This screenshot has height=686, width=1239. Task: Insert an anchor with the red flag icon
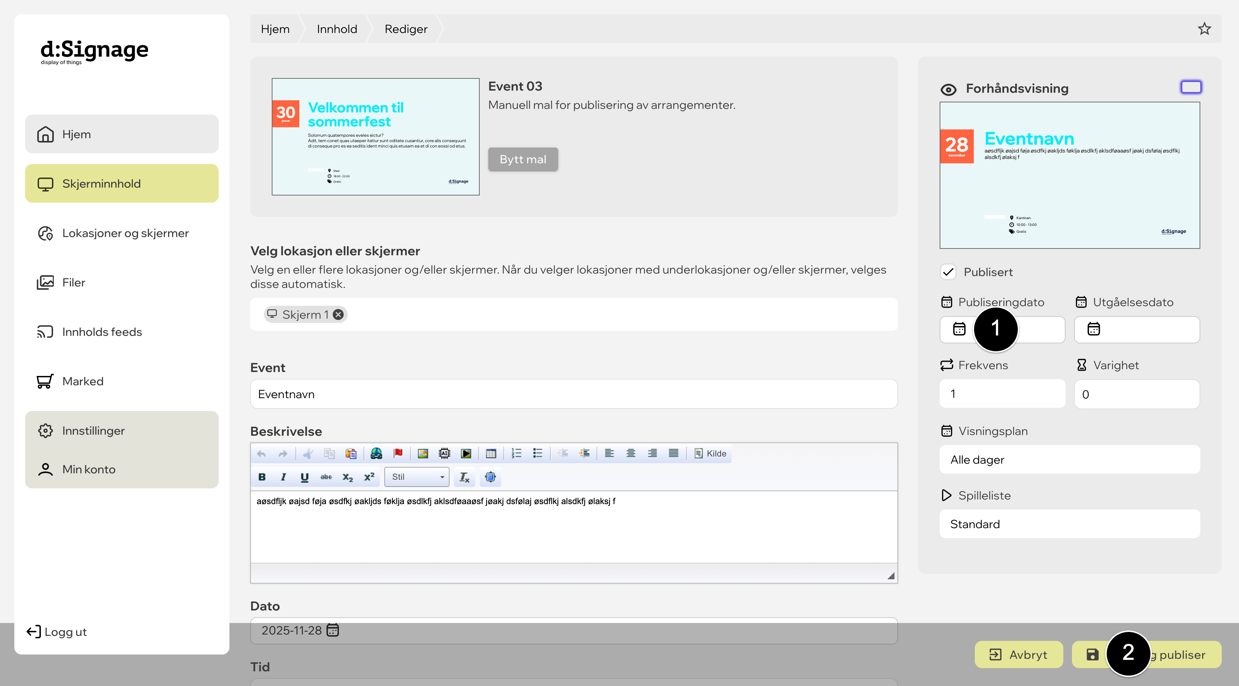[x=398, y=454]
